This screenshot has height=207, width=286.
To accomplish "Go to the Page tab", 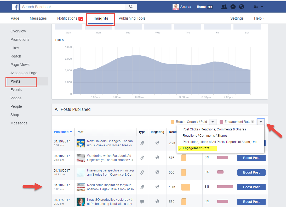I will click(x=15, y=18).
